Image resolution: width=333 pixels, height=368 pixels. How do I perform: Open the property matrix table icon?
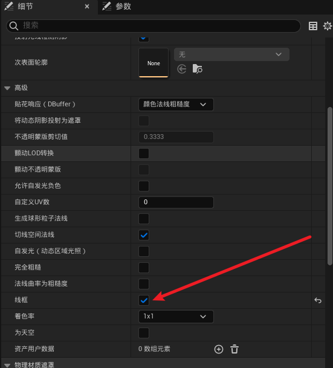313,26
